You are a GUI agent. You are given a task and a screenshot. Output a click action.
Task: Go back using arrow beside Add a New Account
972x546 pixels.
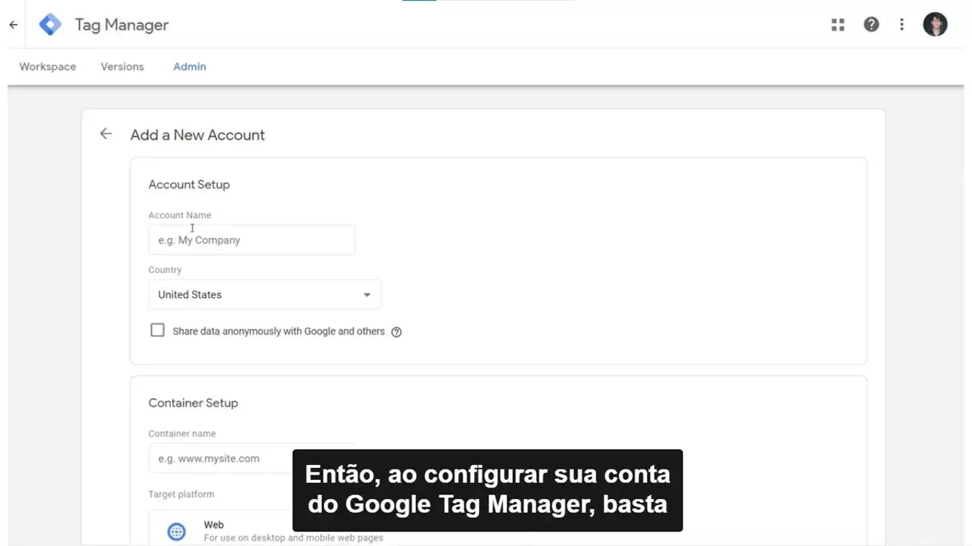pos(106,134)
